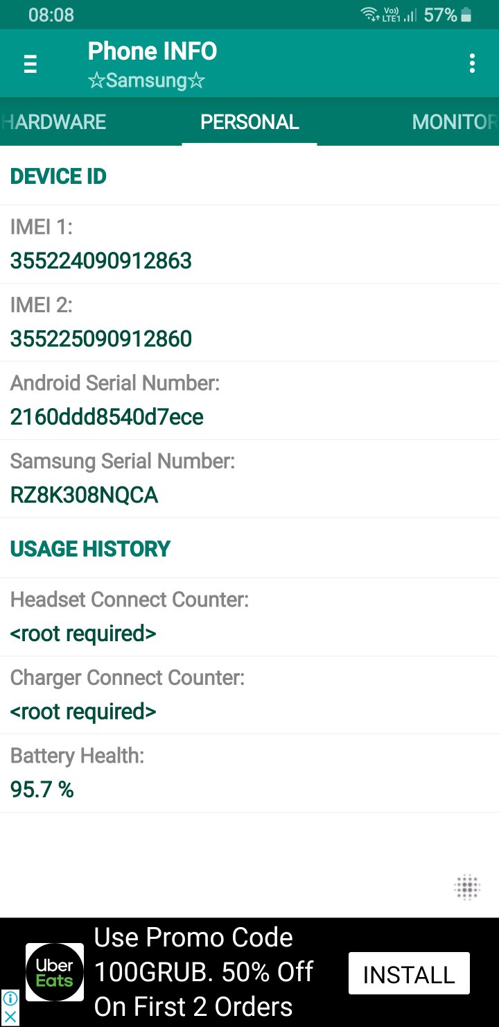Open the hamburger navigation menu
Viewport: 499px width, 1027px height.
(30, 64)
